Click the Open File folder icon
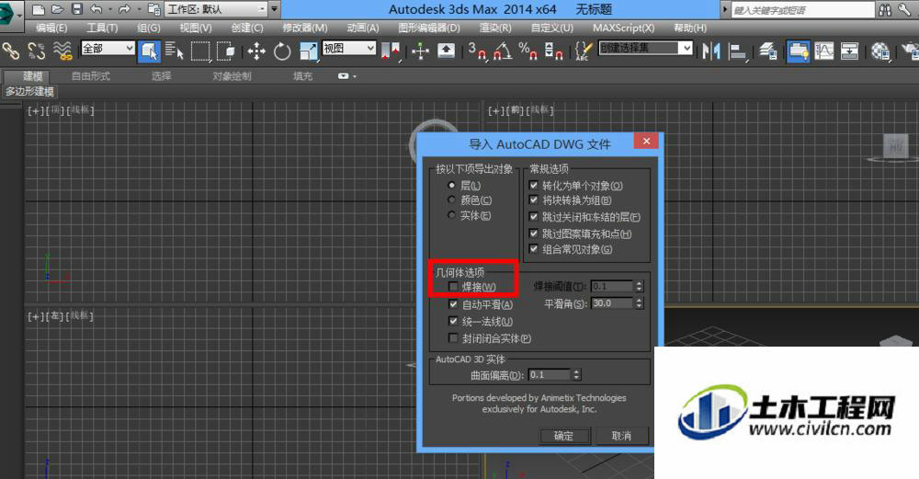This screenshot has height=479, width=919. (x=57, y=9)
